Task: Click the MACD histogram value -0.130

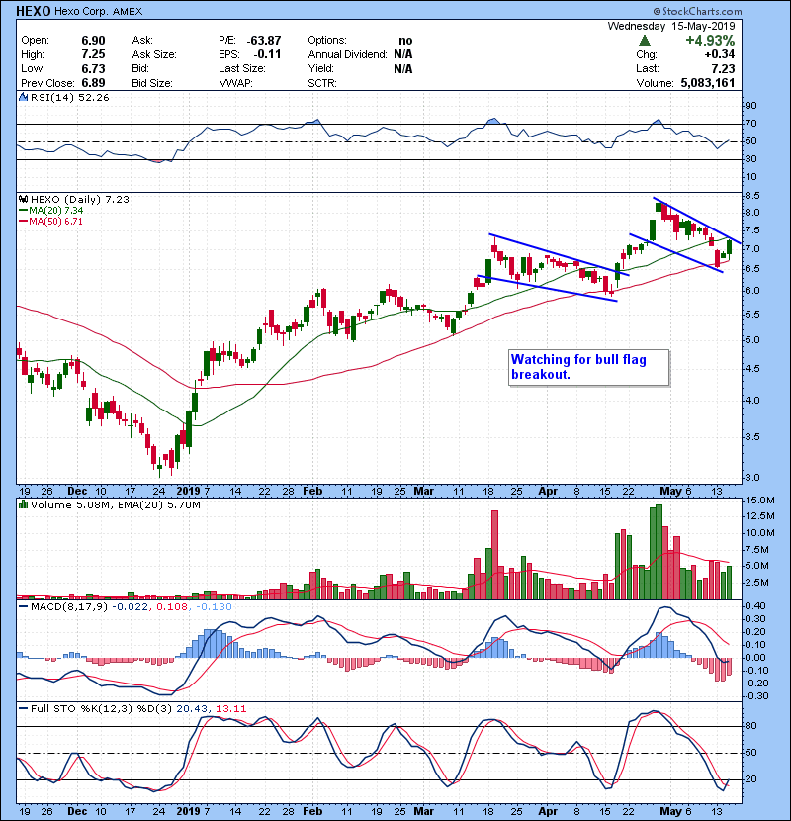Action: (x=214, y=607)
